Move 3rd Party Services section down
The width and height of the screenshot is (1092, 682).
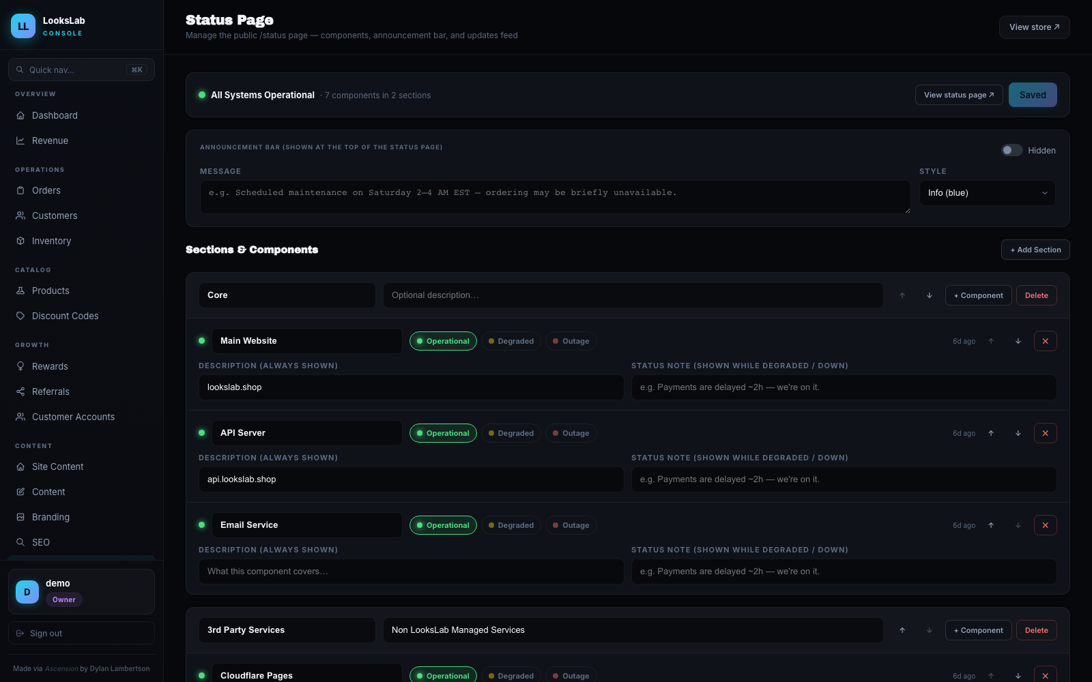[x=929, y=630]
